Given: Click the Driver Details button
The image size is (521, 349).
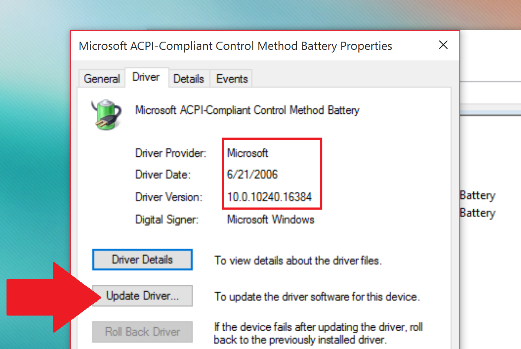Looking at the screenshot, I should point(142,260).
